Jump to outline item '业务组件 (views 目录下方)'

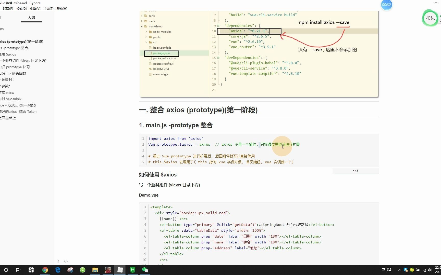click(23, 61)
